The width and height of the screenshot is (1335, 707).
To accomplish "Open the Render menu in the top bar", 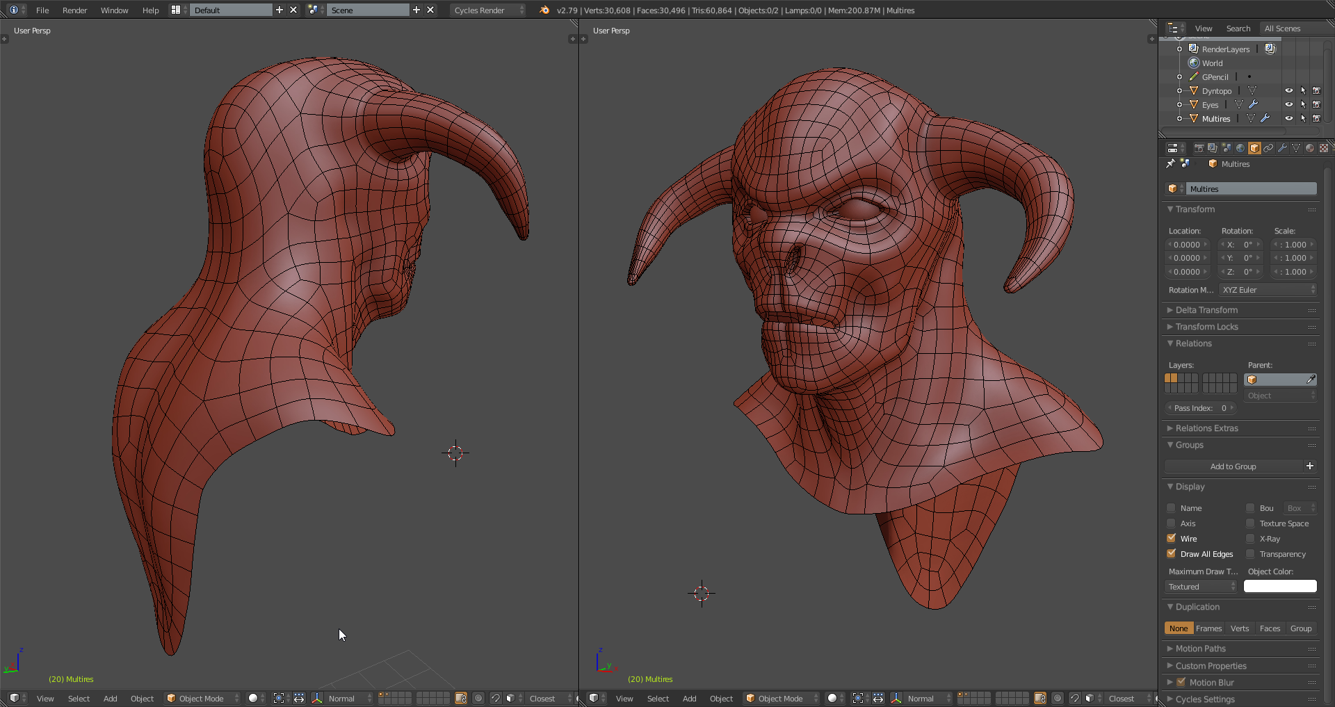I will click(74, 10).
